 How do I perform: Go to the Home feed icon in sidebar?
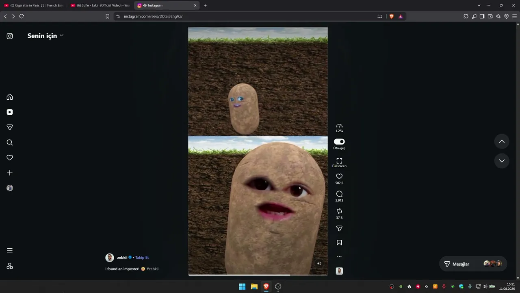pos(10,97)
